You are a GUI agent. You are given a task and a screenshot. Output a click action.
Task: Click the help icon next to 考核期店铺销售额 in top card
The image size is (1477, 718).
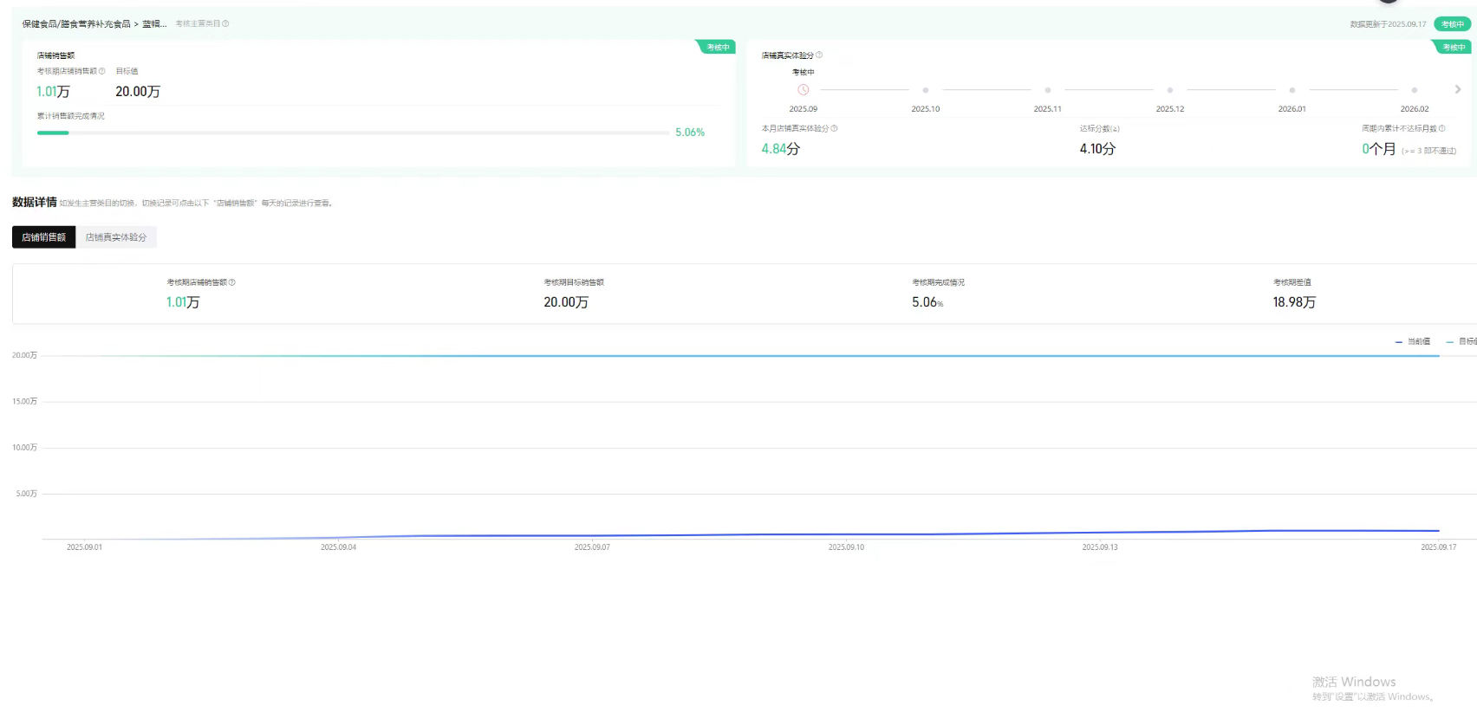click(x=102, y=71)
